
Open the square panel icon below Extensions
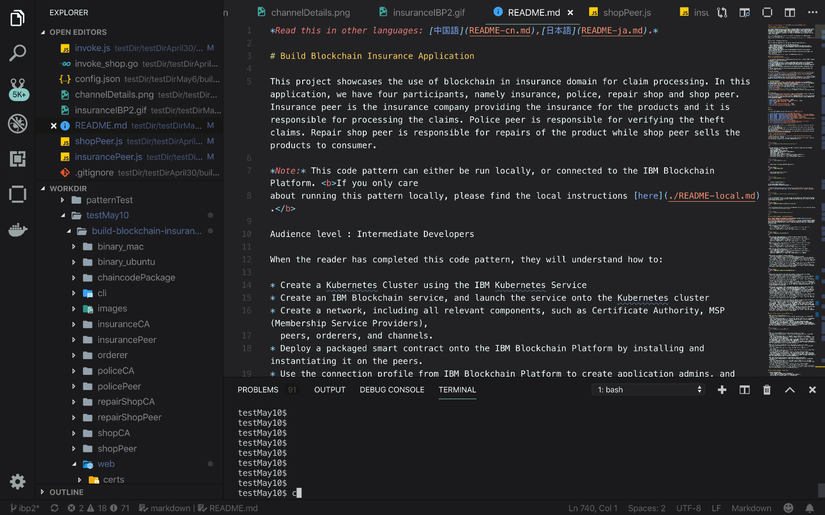tap(18, 194)
